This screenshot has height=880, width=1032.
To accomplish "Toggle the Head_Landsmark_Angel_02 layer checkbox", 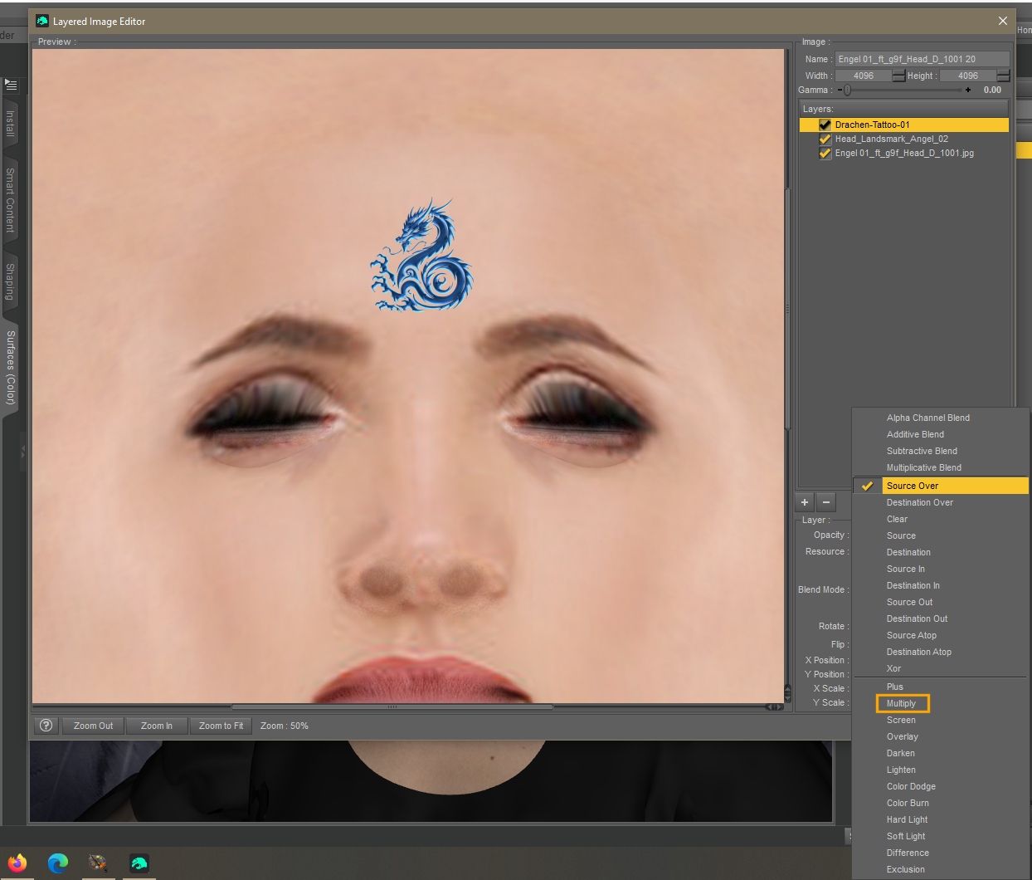I will [x=825, y=139].
